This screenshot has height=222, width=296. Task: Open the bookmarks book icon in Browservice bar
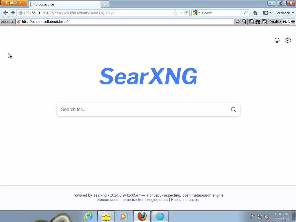(x=251, y=22)
